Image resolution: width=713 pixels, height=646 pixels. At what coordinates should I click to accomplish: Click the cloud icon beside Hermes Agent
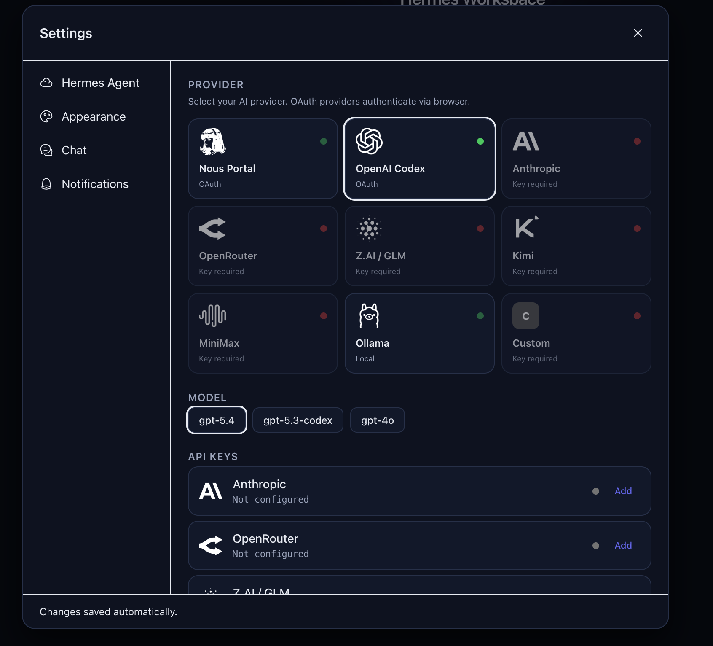46,83
